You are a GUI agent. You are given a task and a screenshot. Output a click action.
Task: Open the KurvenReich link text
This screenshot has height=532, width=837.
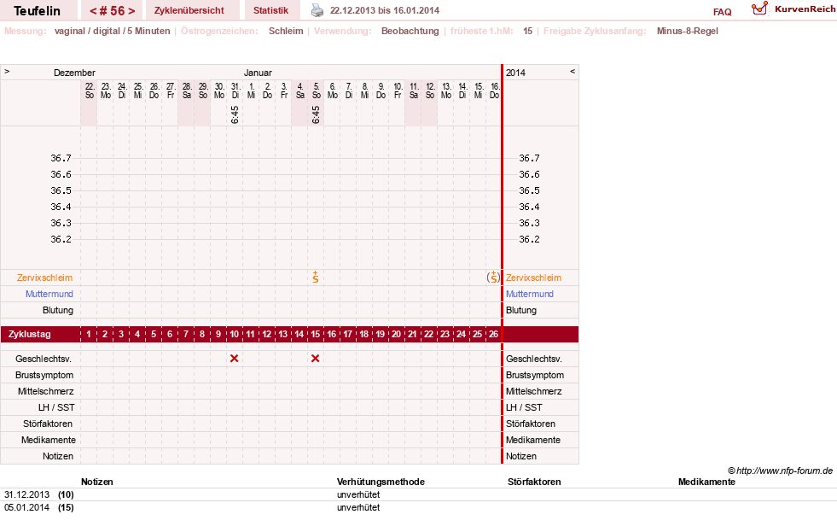click(x=805, y=9)
